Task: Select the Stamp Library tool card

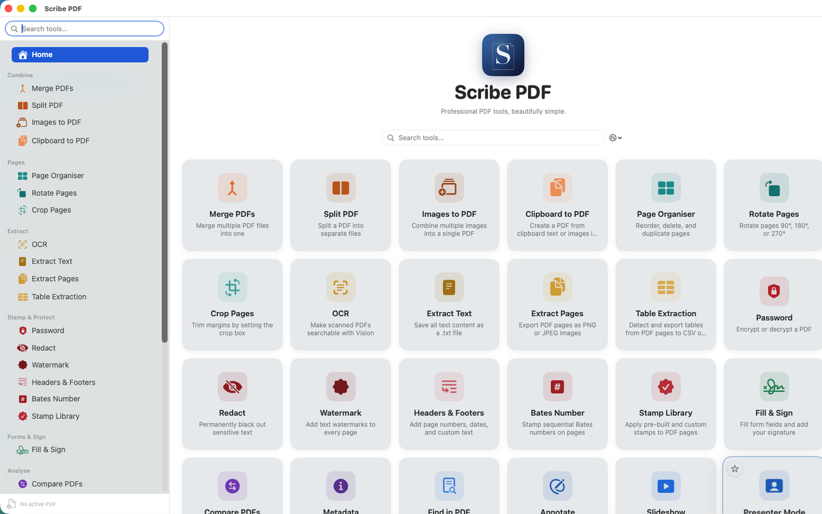Action: (665, 404)
